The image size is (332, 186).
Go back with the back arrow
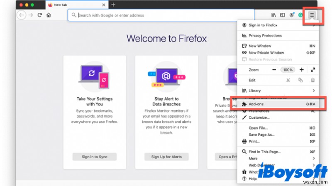pyautogui.click(x=22, y=15)
